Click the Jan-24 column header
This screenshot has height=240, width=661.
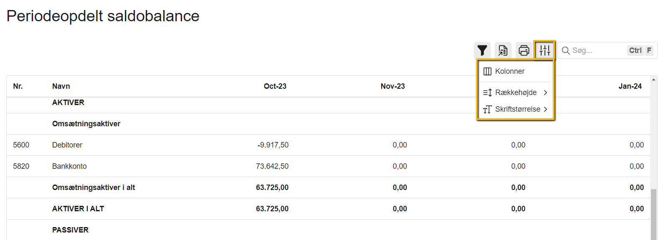tap(630, 86)
